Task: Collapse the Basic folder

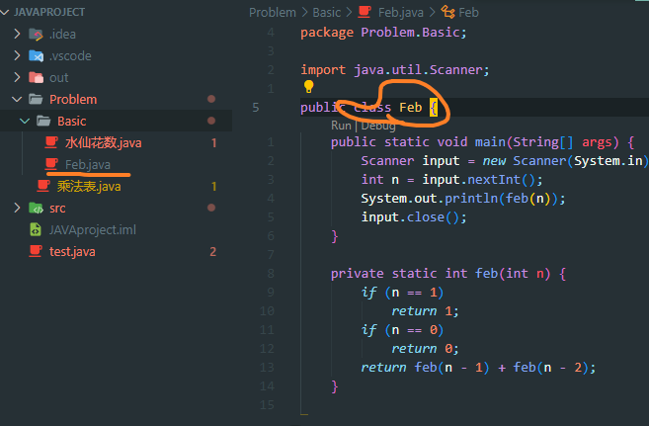Action: pyautogui.click(x=24, y=122)
